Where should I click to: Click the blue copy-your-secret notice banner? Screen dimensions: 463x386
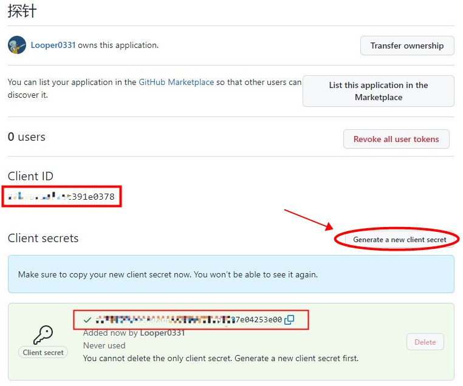click(231, 274)
